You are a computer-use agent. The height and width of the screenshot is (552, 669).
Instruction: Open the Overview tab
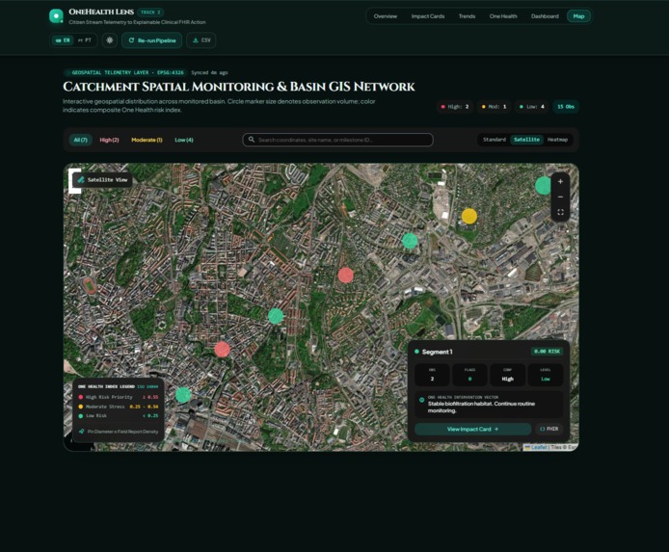(386, 16)
